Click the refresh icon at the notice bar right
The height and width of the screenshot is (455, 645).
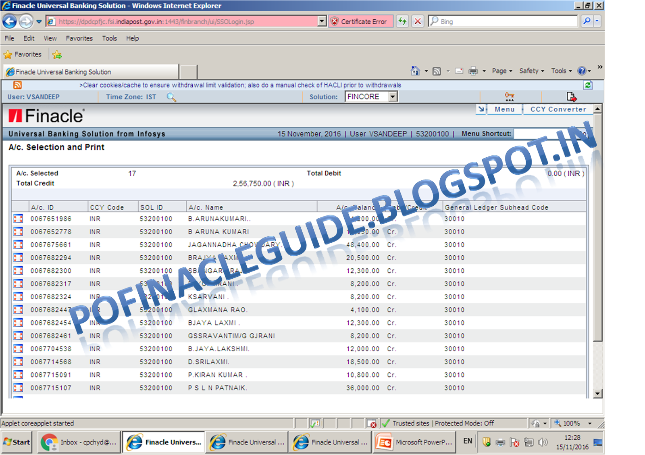[x=588, y=85]
